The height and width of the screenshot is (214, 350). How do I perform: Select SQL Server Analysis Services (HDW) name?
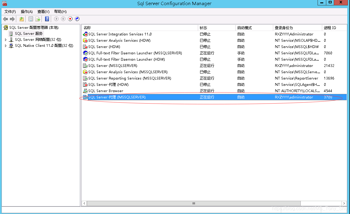coord(119,40)
